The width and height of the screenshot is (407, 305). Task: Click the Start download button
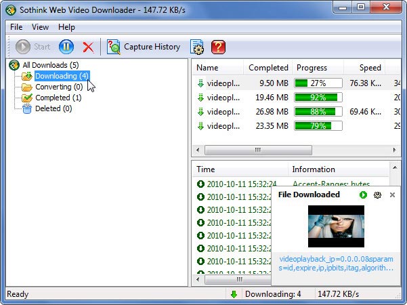[x=33, y=47]
